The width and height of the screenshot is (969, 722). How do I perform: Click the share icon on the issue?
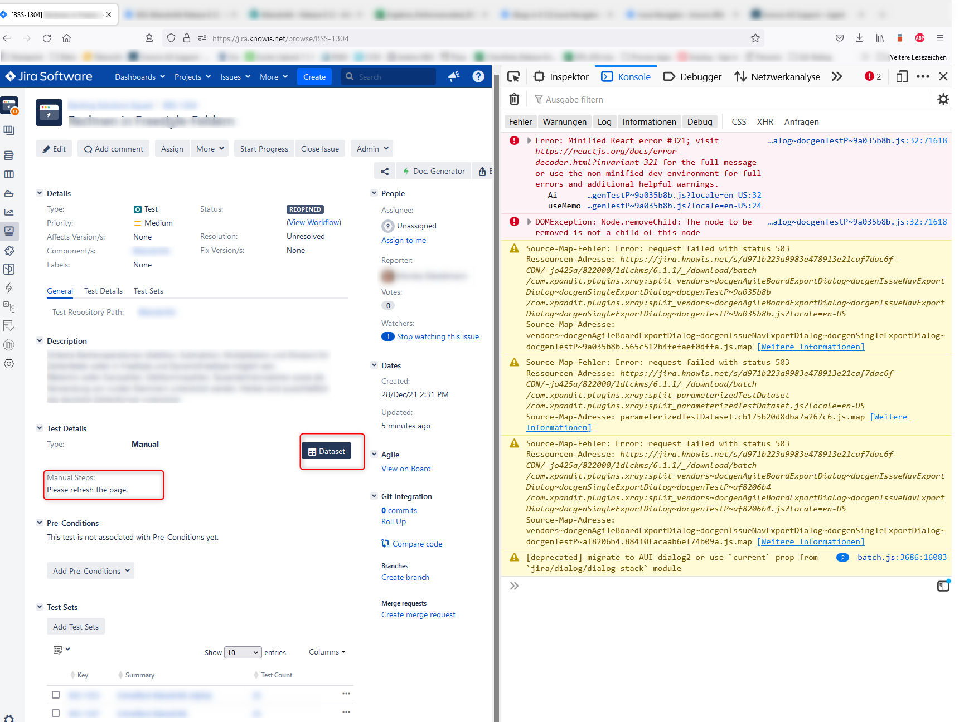click(x=384, y=171)
